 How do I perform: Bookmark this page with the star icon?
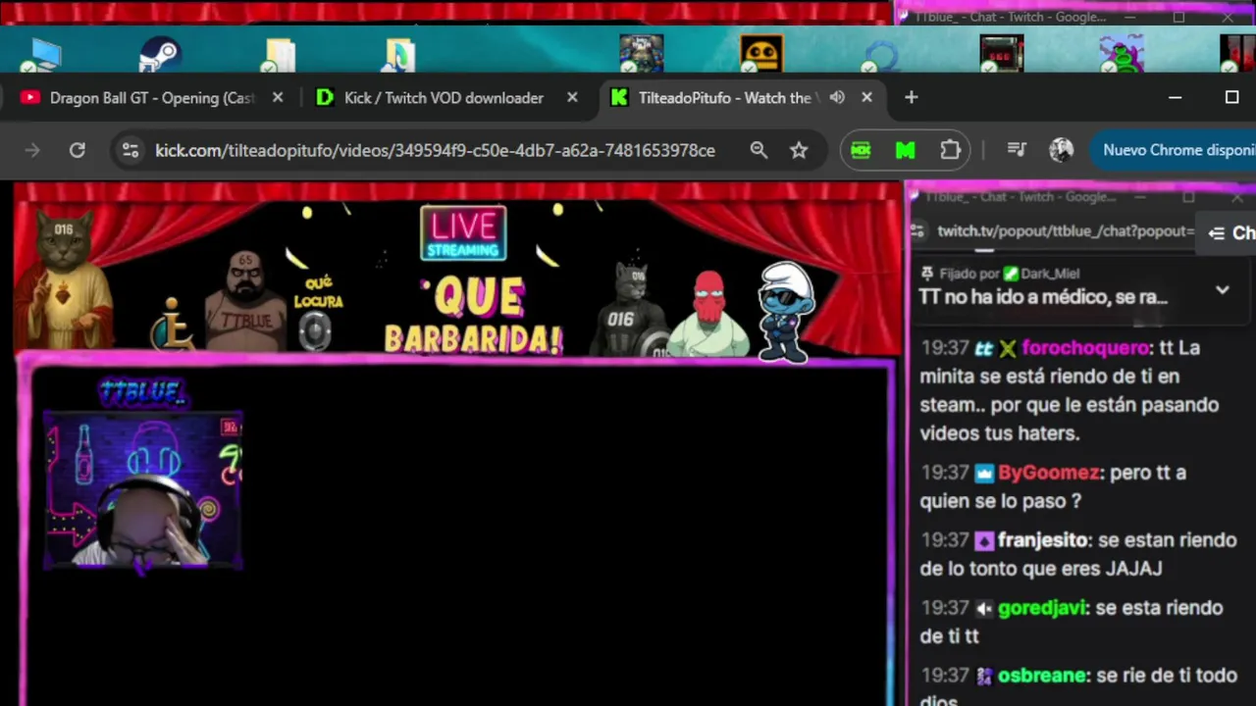pyautogui.click(x=799, y=150)
